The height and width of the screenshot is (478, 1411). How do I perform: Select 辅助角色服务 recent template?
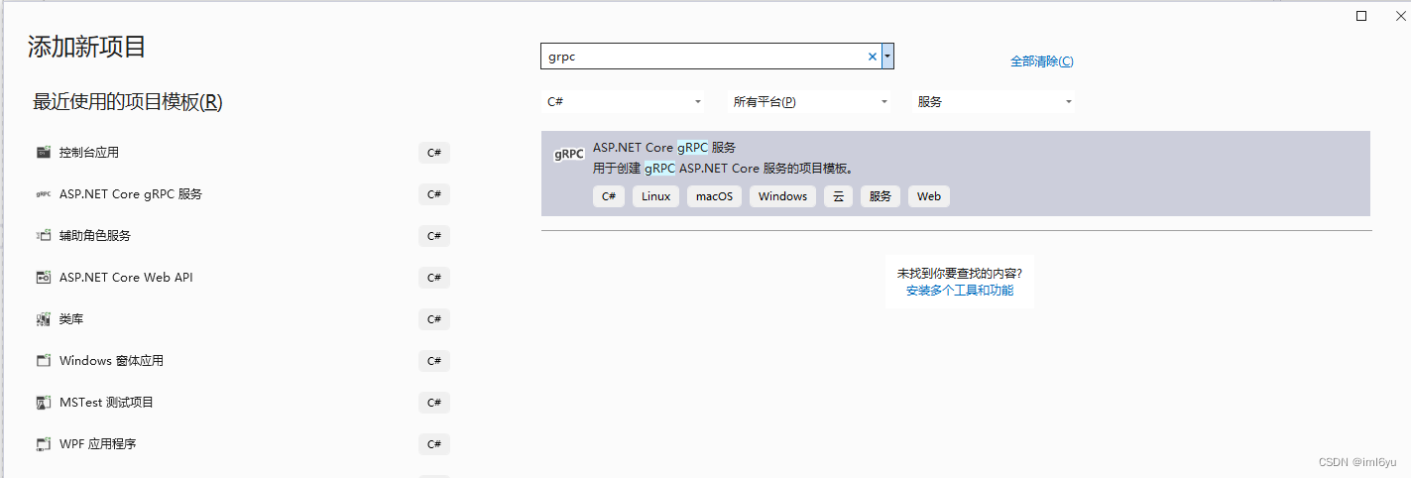tap(241, 236)
